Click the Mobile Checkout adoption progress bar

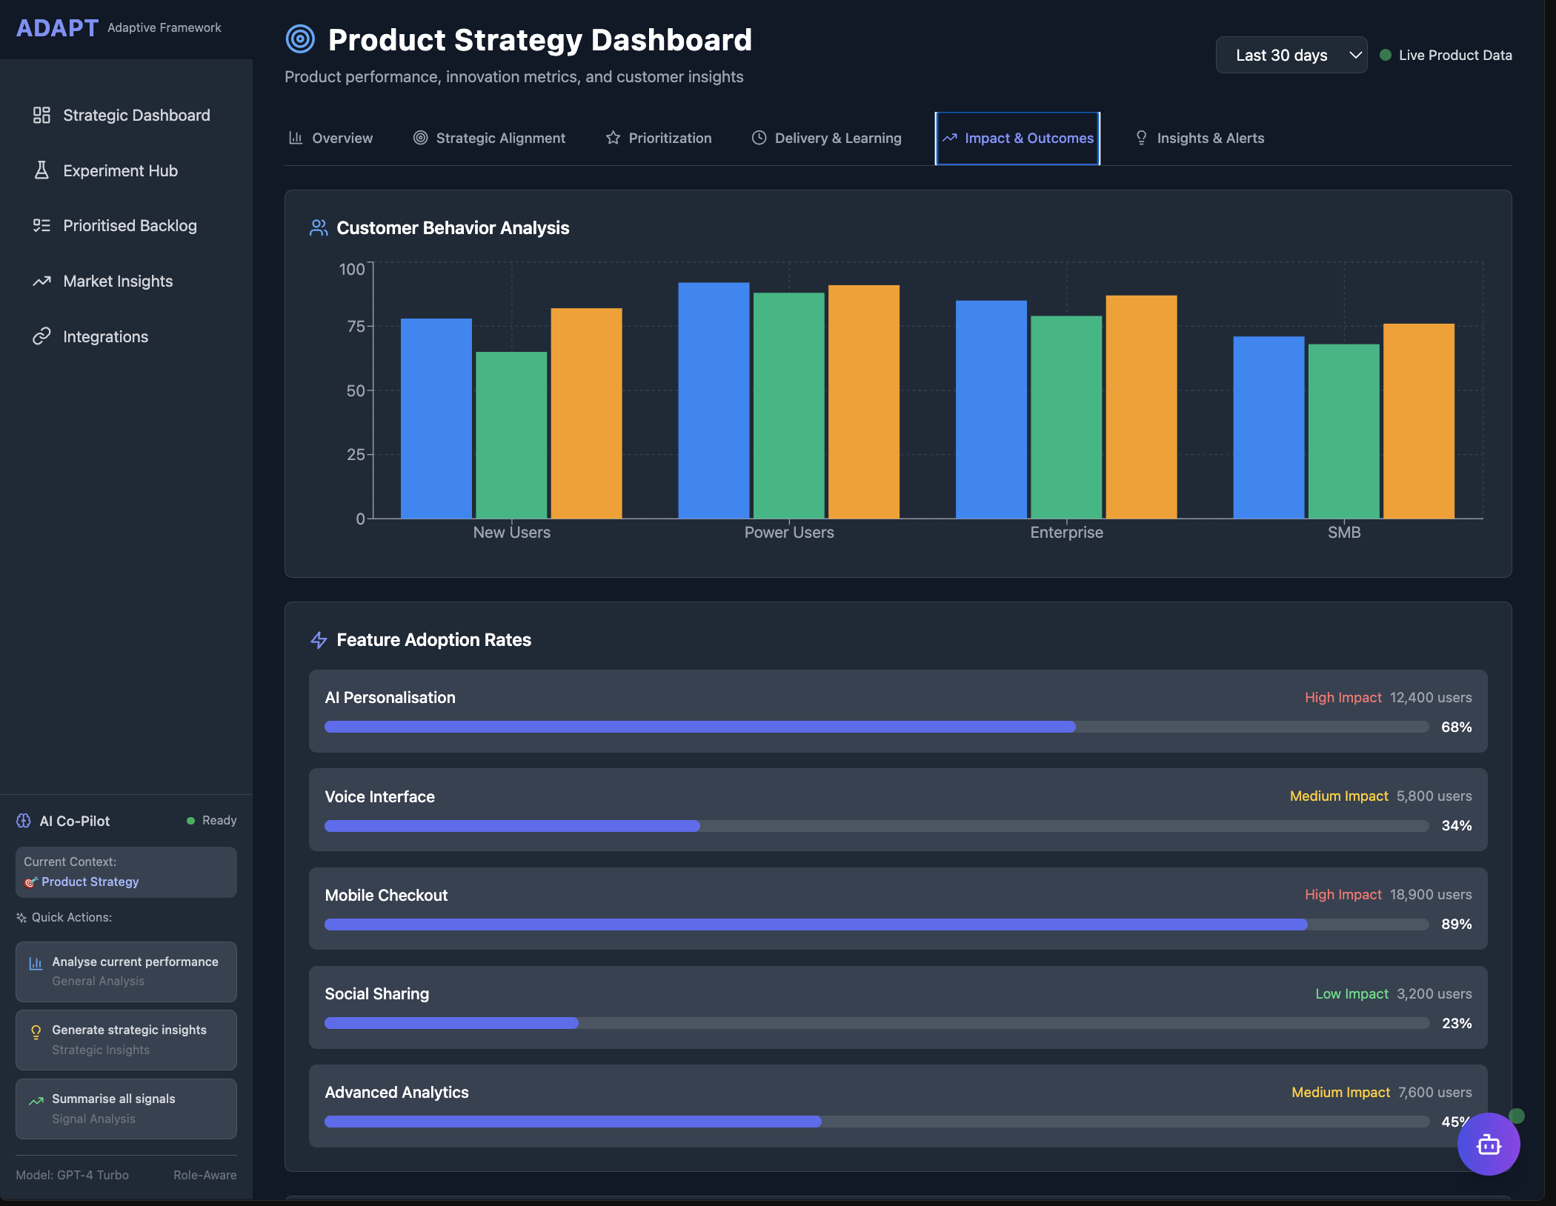point(876,925)
